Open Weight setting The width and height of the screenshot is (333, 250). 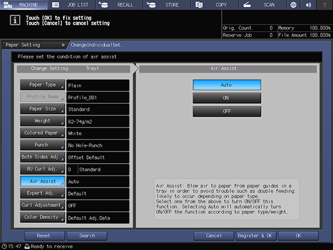43,121
